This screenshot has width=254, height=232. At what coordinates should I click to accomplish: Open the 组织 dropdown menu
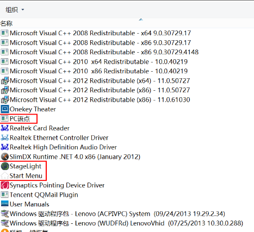15,10
